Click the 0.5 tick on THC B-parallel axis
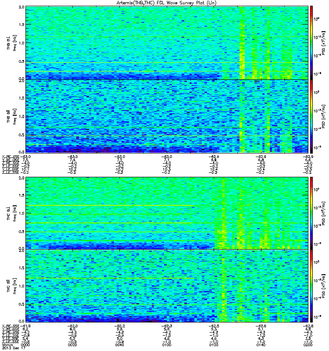The width and height of the screenshot is (329, 351). tap(21, 304)
